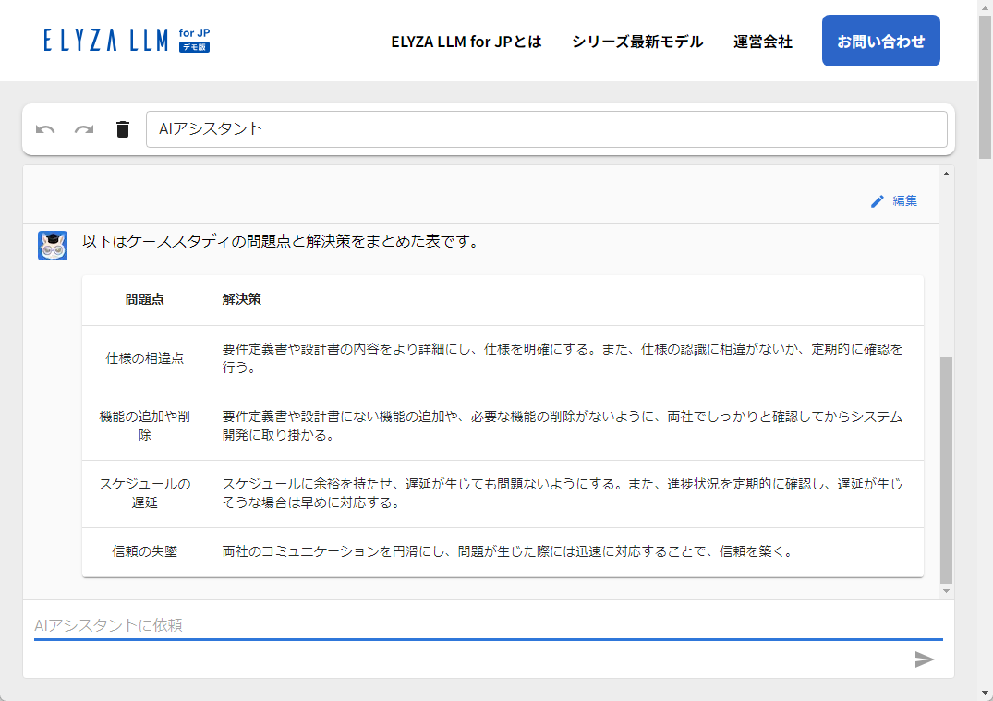Click the redo icon in the toolbar
The width and height of the screenshot is (993, 701).
point(84,129)
